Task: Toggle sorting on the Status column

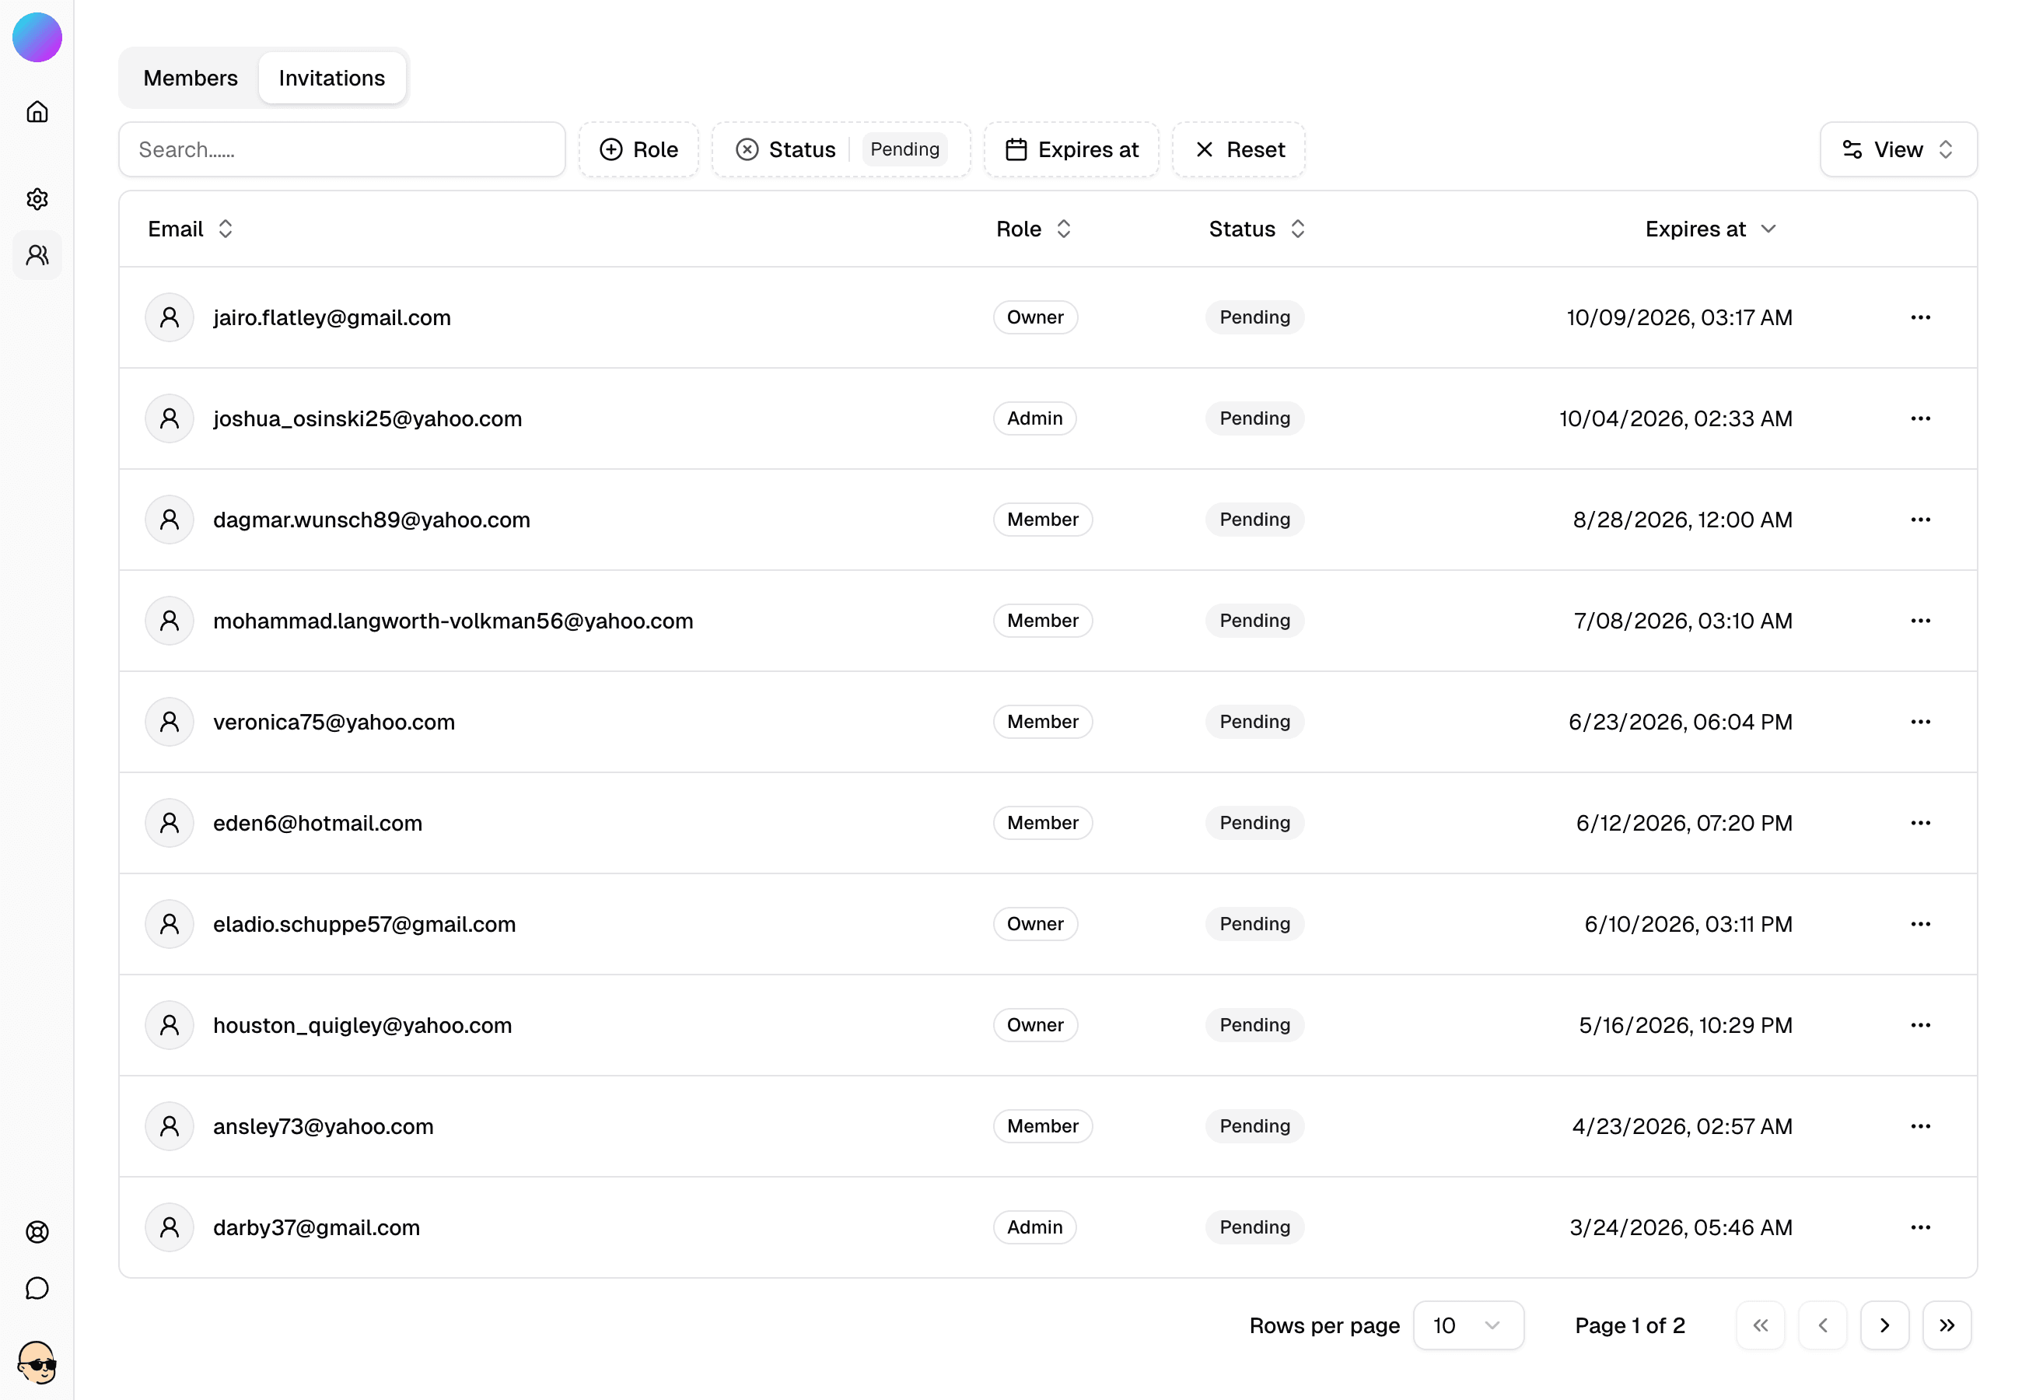Action: click(1299, 228)
